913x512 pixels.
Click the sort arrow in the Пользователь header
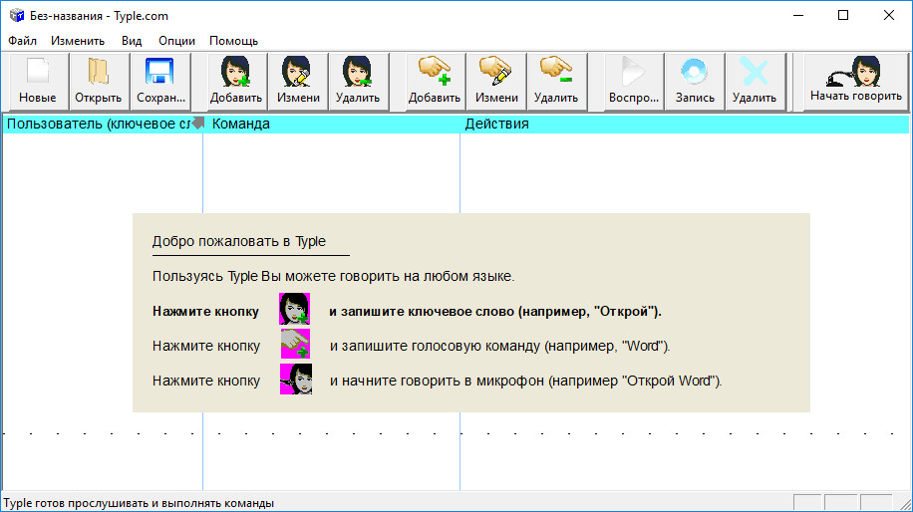coord(198,123)
